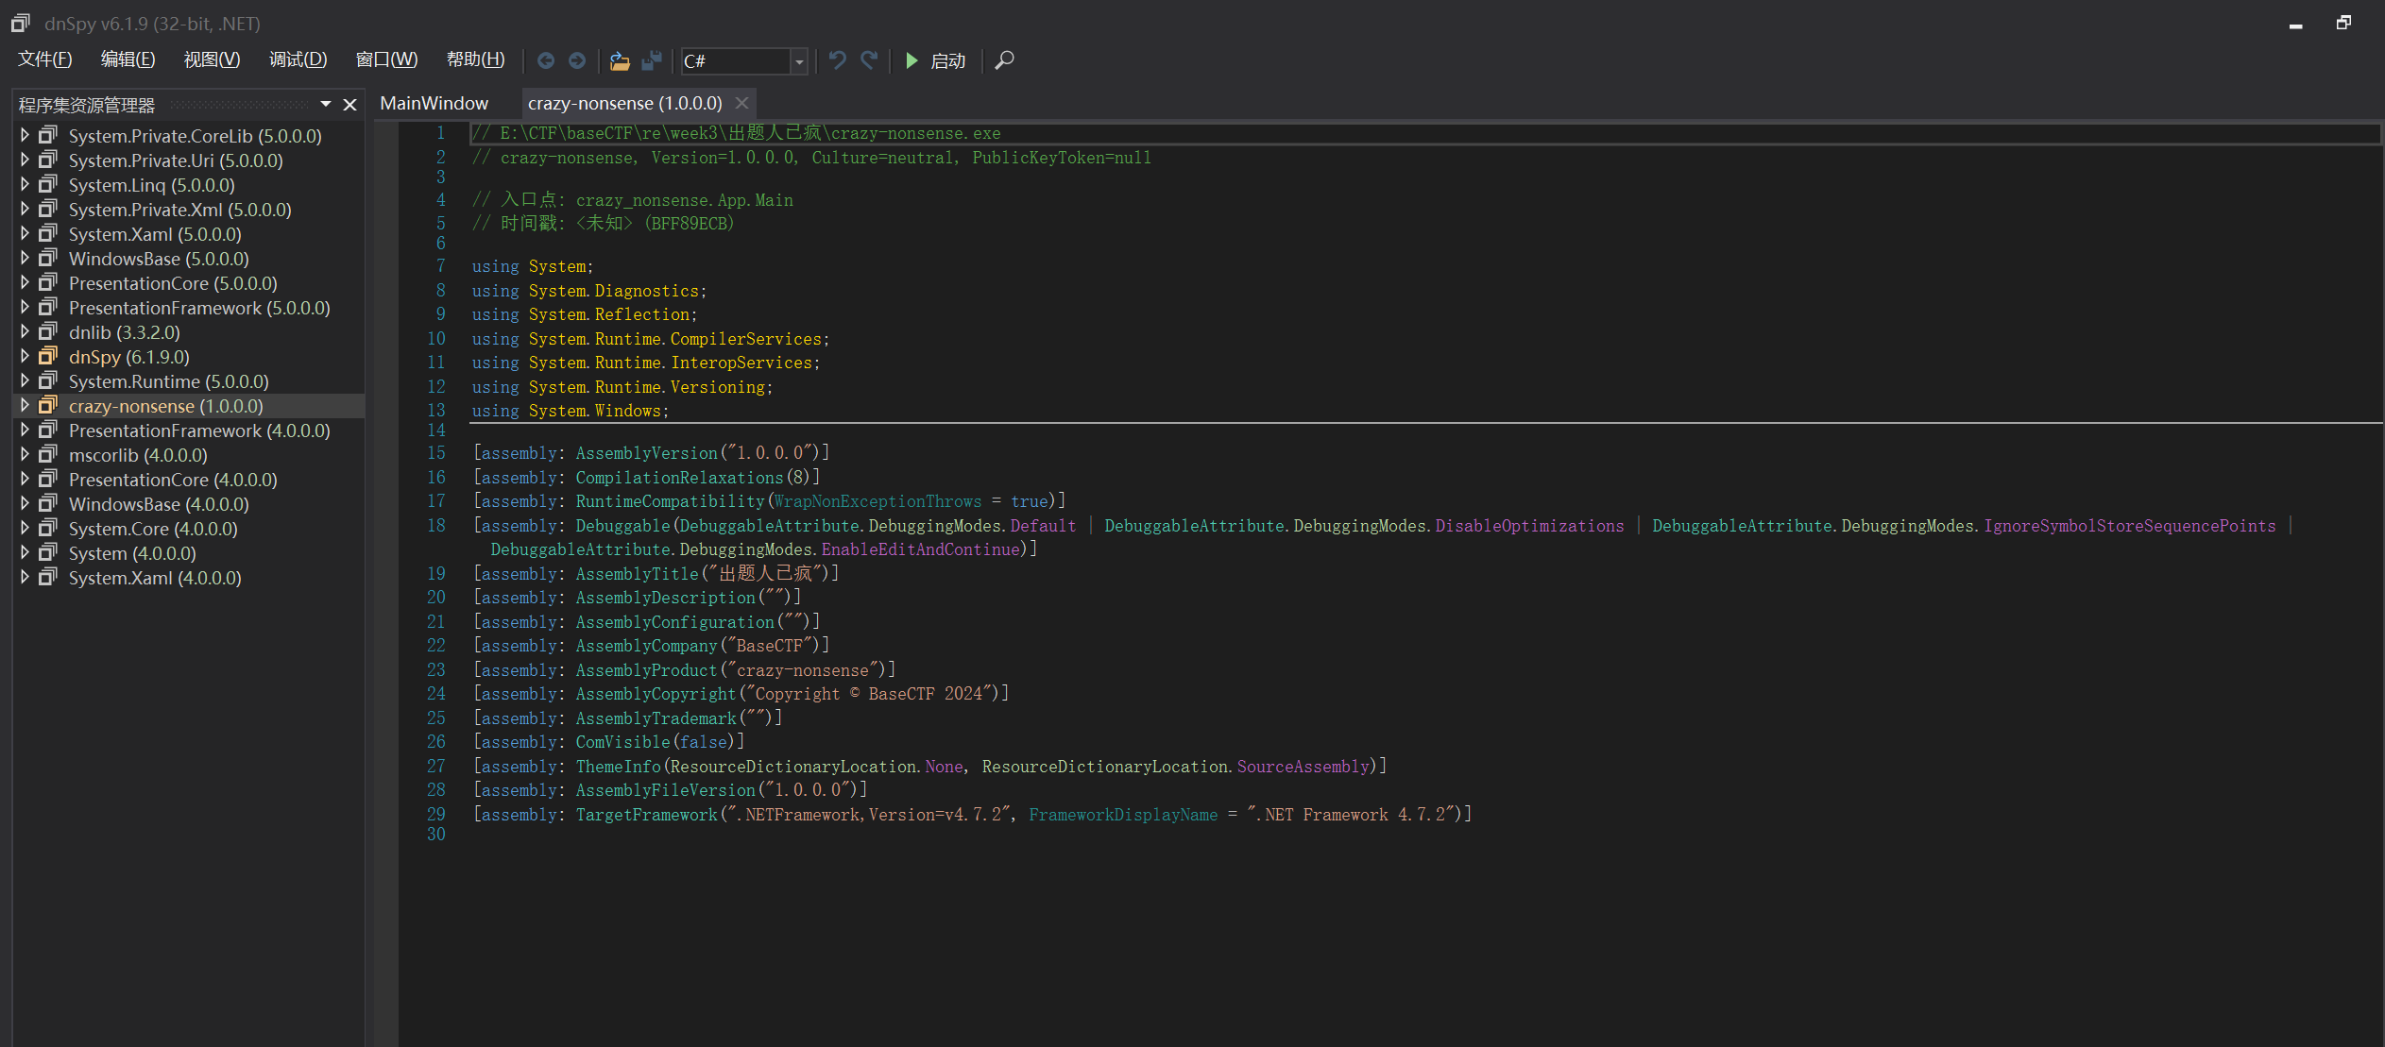
Task: Click the save all disk icon
Action: (652, 60)
